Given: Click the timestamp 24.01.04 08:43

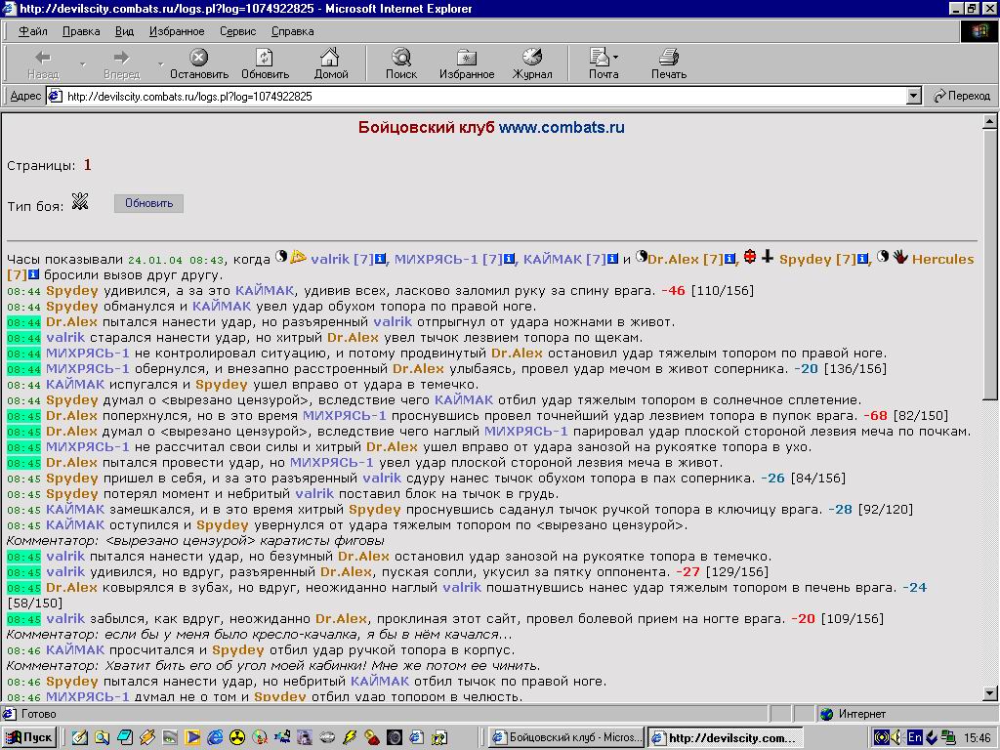Looking at the screenshot, I should coord(176,260).
